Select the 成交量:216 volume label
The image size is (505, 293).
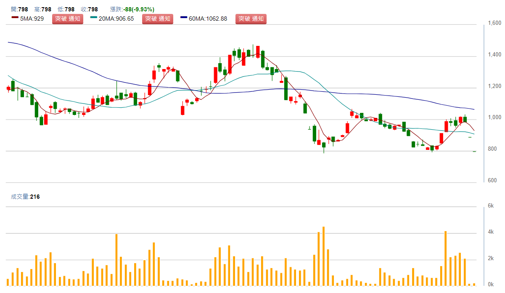click(x=25, y=196)
